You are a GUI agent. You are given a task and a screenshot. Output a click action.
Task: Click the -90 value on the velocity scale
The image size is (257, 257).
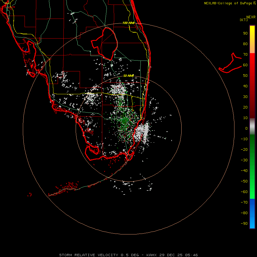[244, 223]
